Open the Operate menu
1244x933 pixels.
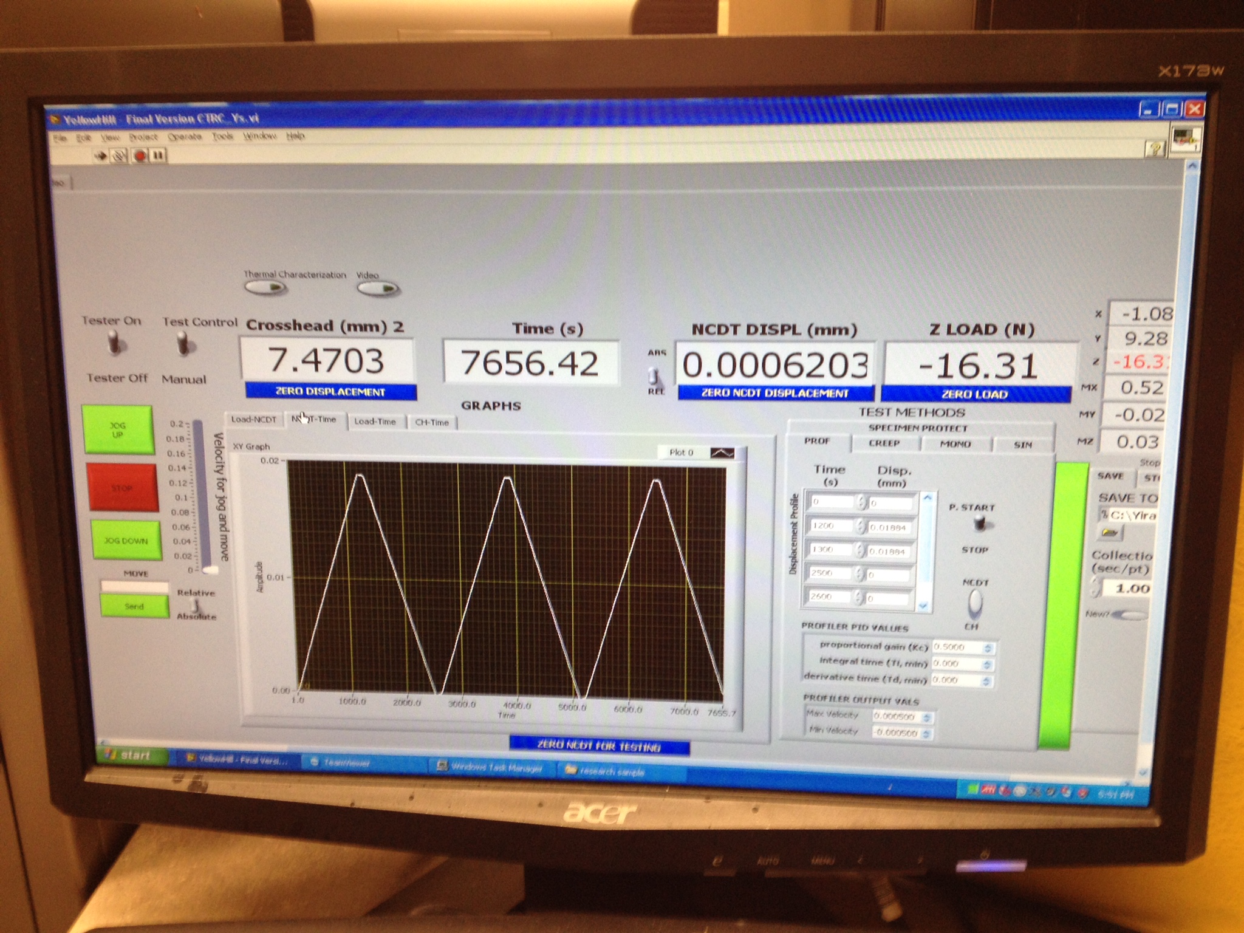click(185, 137)
